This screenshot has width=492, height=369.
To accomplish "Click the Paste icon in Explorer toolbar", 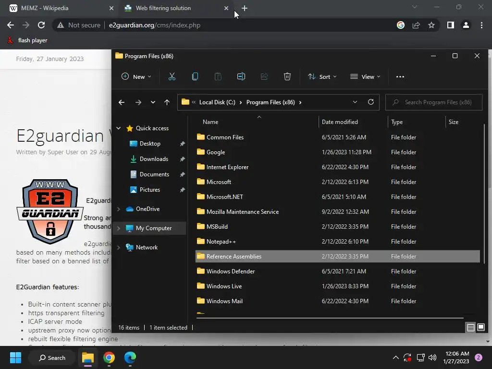I will (x=218, y=76).
